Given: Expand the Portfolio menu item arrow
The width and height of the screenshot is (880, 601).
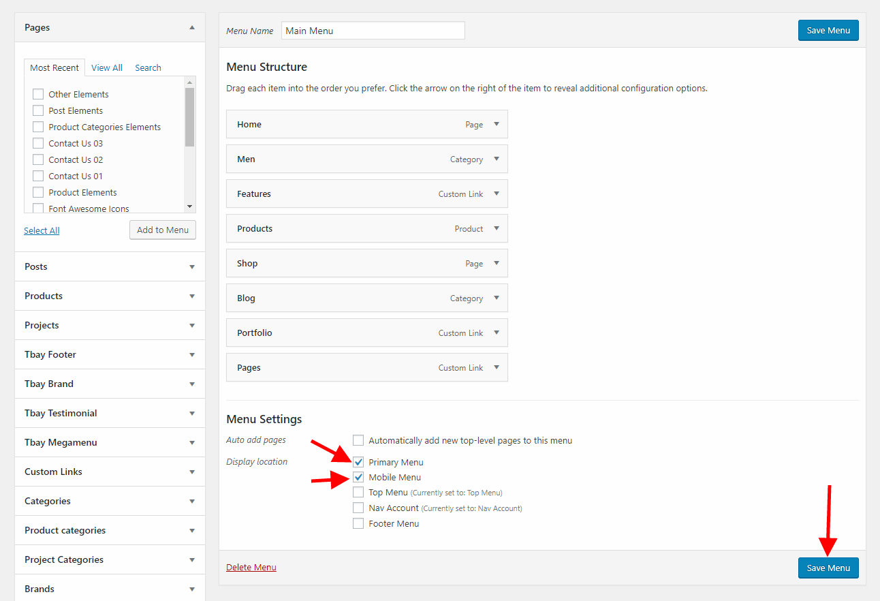Looking at the screenshot, I should coord(497,333).
